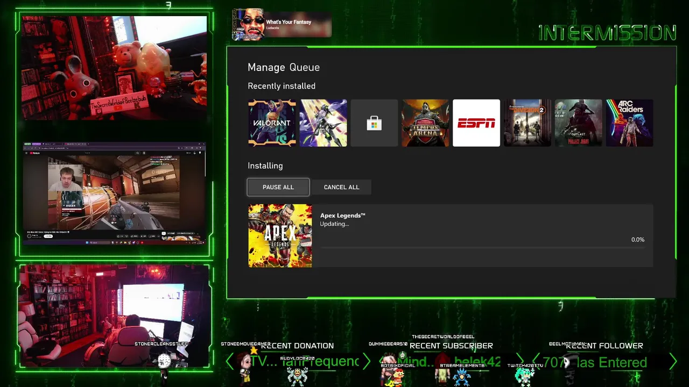Screen dimensions: 689x387
Task: Click the StonerCleansStuff name label
Action: (x=161, y=344)
